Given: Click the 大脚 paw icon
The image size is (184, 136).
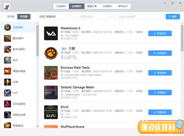Looking at the screenshot, I should pos(51,53).
